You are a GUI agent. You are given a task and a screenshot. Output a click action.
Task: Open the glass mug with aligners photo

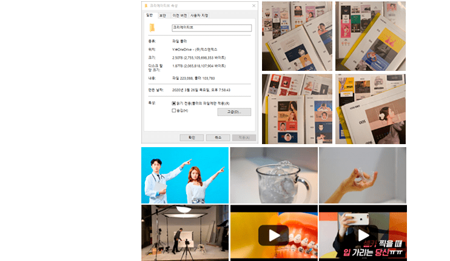pos(274,175)
